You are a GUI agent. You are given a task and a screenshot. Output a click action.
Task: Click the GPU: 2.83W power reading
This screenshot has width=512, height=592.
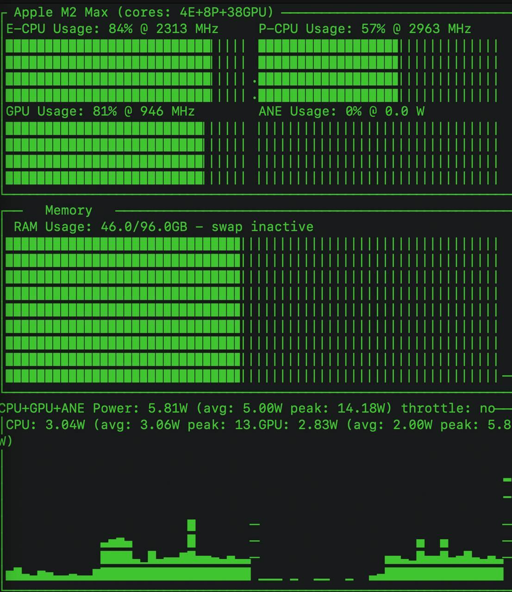click(298, 425)
